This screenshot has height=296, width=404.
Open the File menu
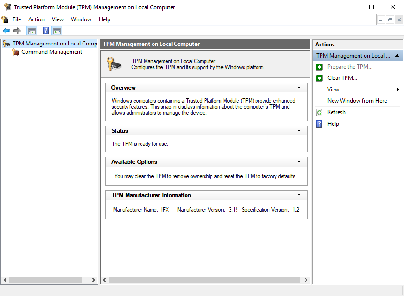17,19
